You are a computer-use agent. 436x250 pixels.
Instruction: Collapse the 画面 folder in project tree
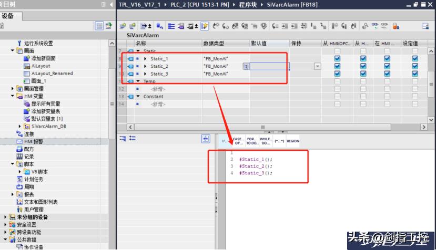click(13, 50)
